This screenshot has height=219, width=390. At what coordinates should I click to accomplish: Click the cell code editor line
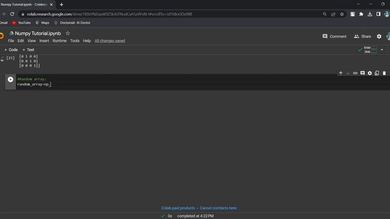(34, 85)
